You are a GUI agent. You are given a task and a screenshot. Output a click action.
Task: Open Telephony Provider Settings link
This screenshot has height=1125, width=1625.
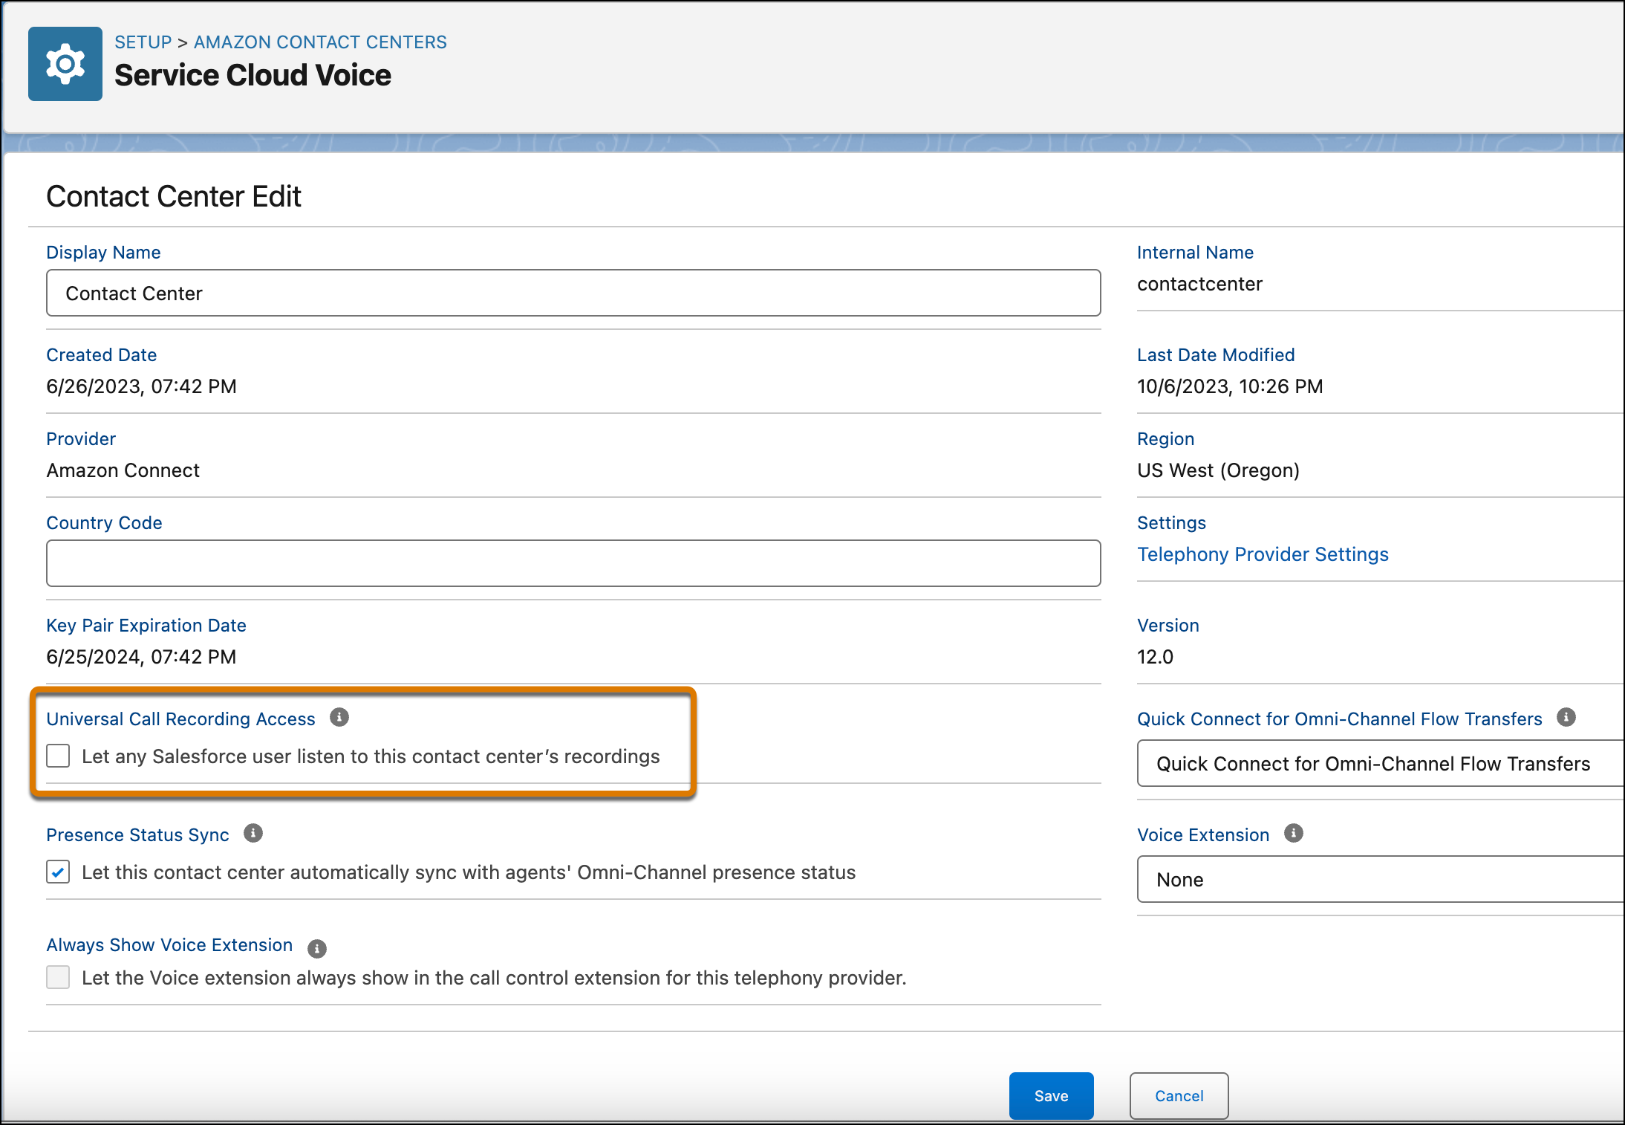click(x=1263, y=554)
